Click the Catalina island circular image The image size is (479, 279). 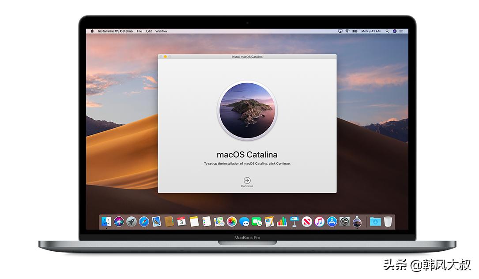tap(247, 110)
